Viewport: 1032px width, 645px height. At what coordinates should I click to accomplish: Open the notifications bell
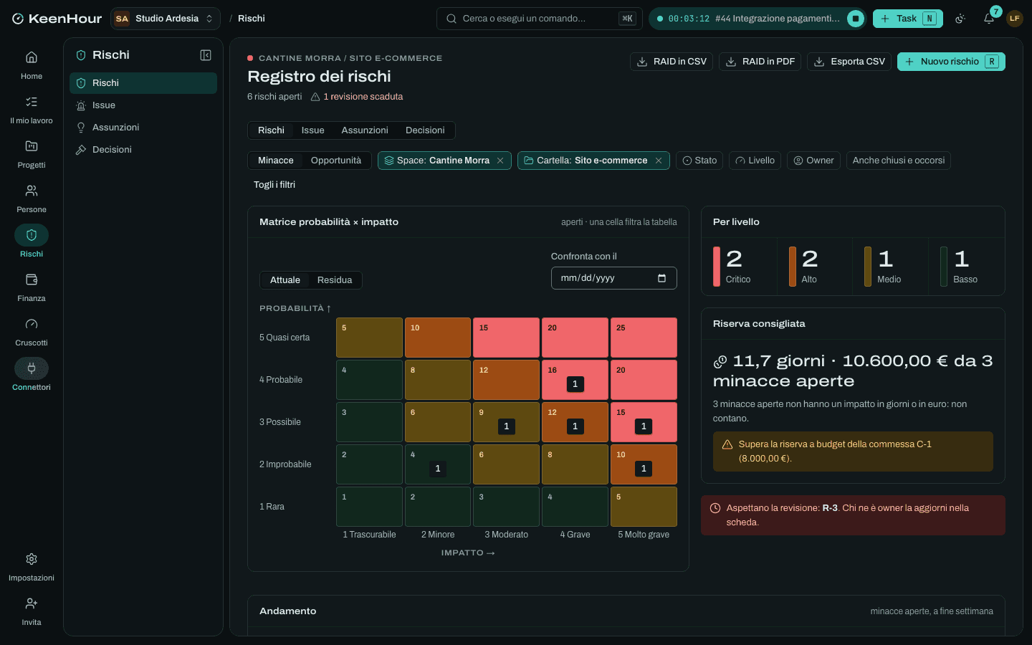point(989,19)
